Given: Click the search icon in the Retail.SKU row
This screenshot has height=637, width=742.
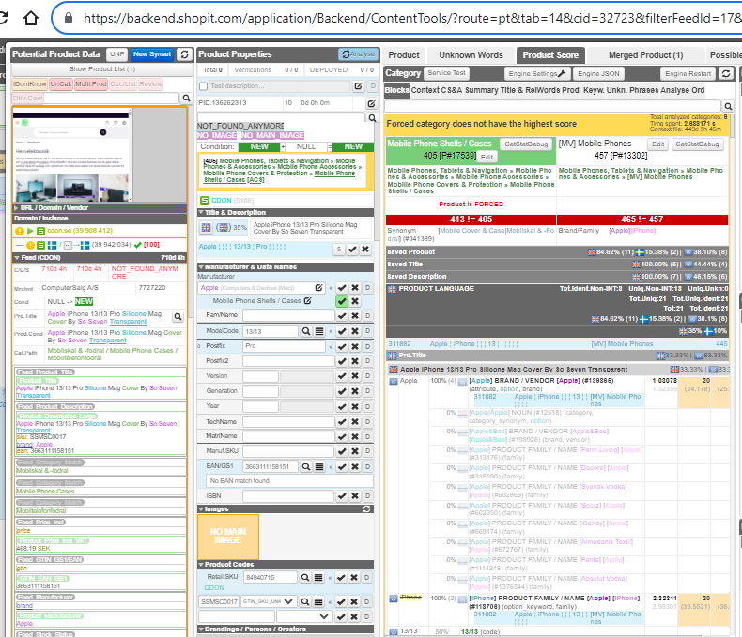Looking at the screenshot, I should [305, 577].
